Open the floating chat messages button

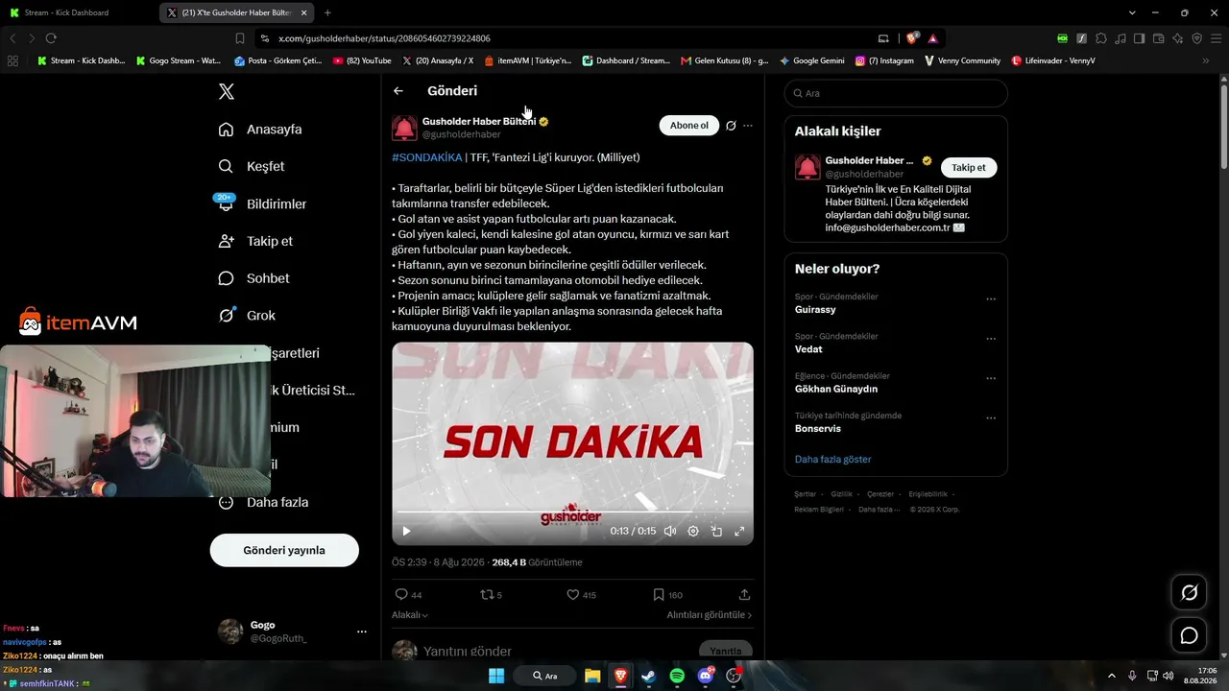point(1189,635)
